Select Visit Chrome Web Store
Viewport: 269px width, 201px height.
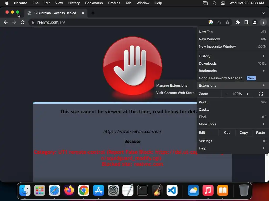(175, 93)
